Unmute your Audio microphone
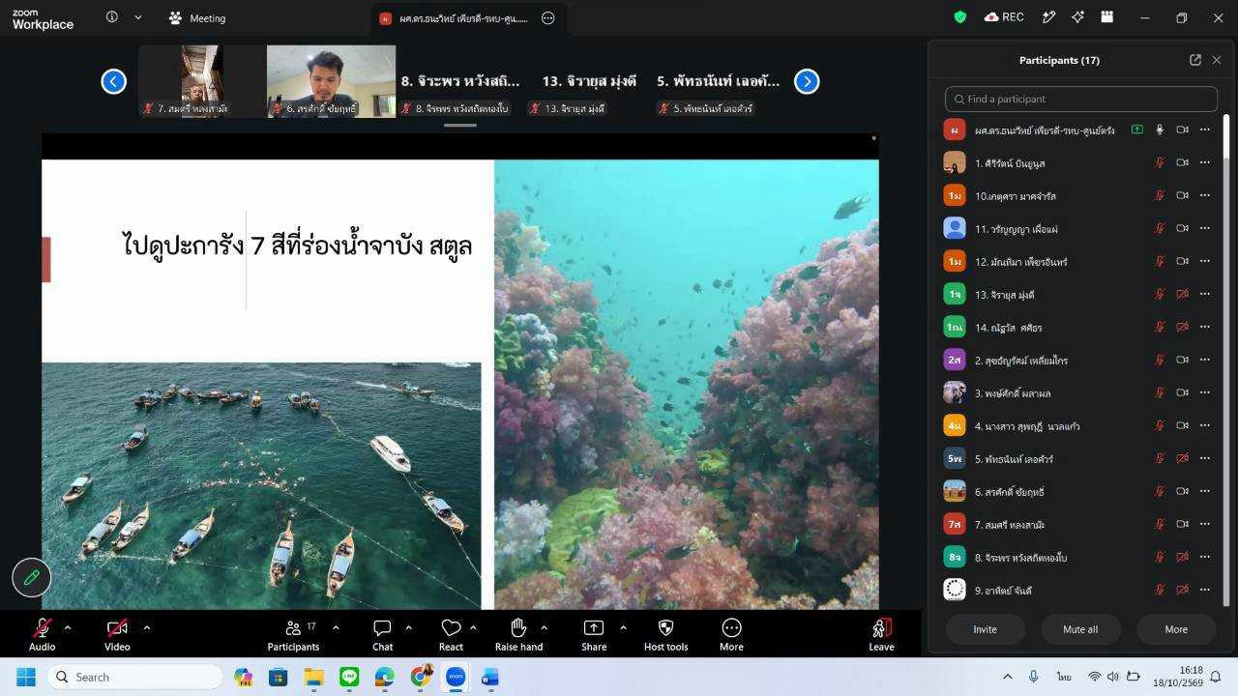1238x696 pixels. pos(42,635)
